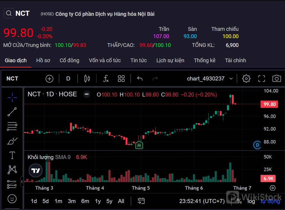285x210 pixels.
Task: Open the Fibonacci retracement tool
Action: point(12,126)
